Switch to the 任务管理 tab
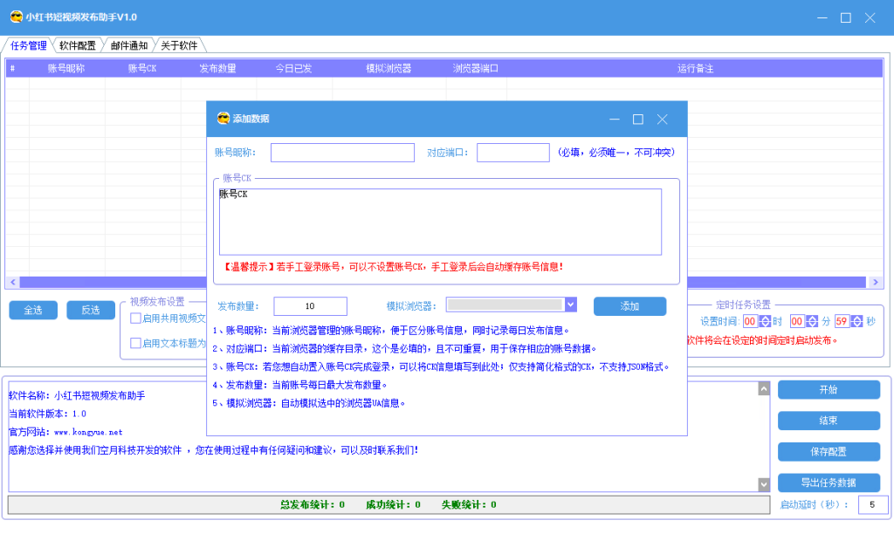The height and width of the screenshot is (534, 894). click(x=29, y=45)
